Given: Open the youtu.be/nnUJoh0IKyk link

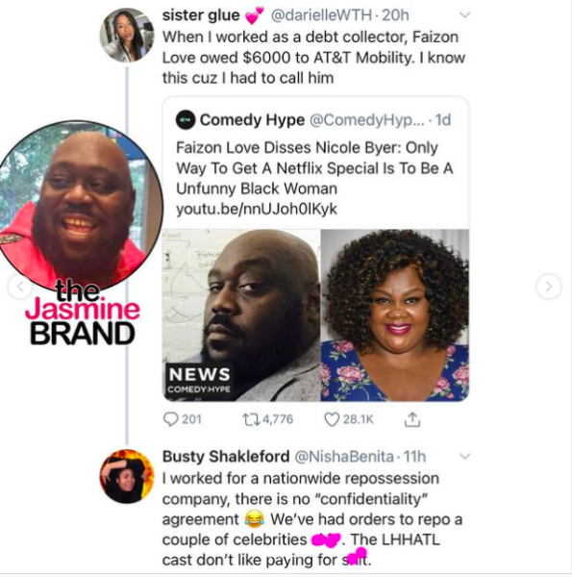Looking at the screenshot, I should [x=257, y=209].
